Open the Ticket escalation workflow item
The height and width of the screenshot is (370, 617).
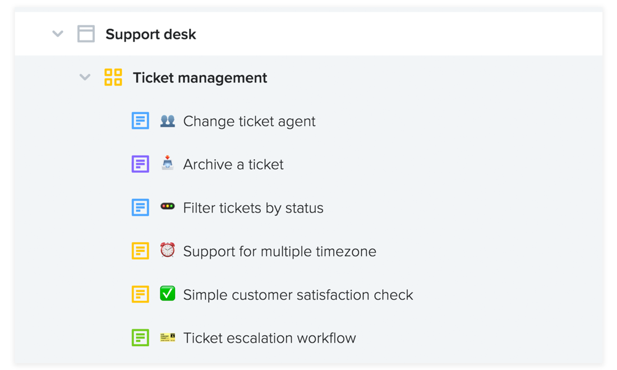pyautogui.click(x=270, y=338)
